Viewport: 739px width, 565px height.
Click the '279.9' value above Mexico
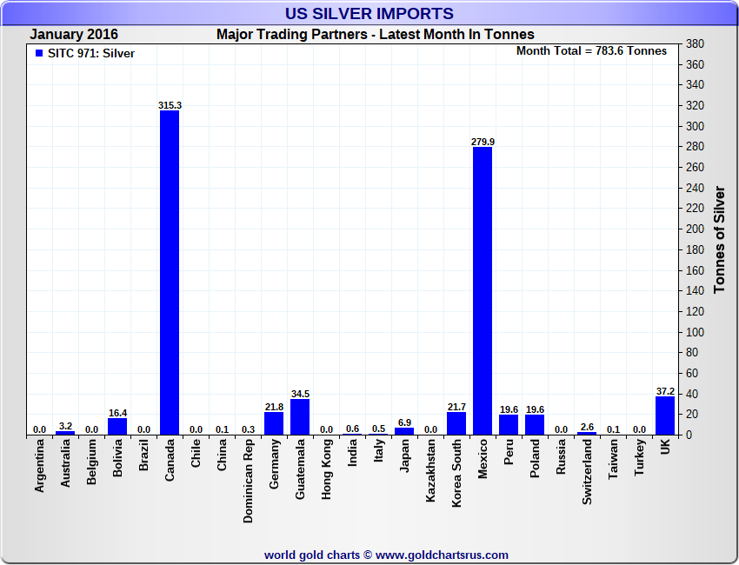point(483,142)
